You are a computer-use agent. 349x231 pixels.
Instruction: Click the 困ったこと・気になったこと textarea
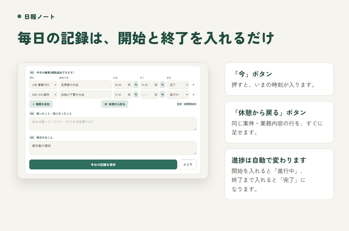coord(113,124)
